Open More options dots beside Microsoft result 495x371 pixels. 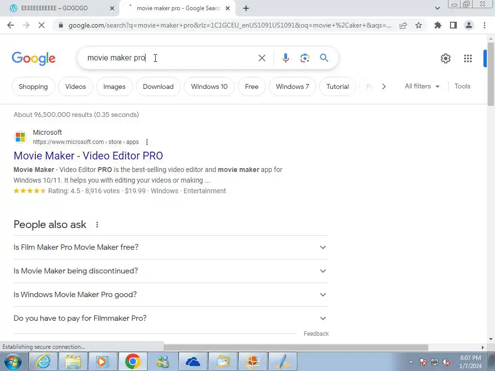(x=147, y=142)
